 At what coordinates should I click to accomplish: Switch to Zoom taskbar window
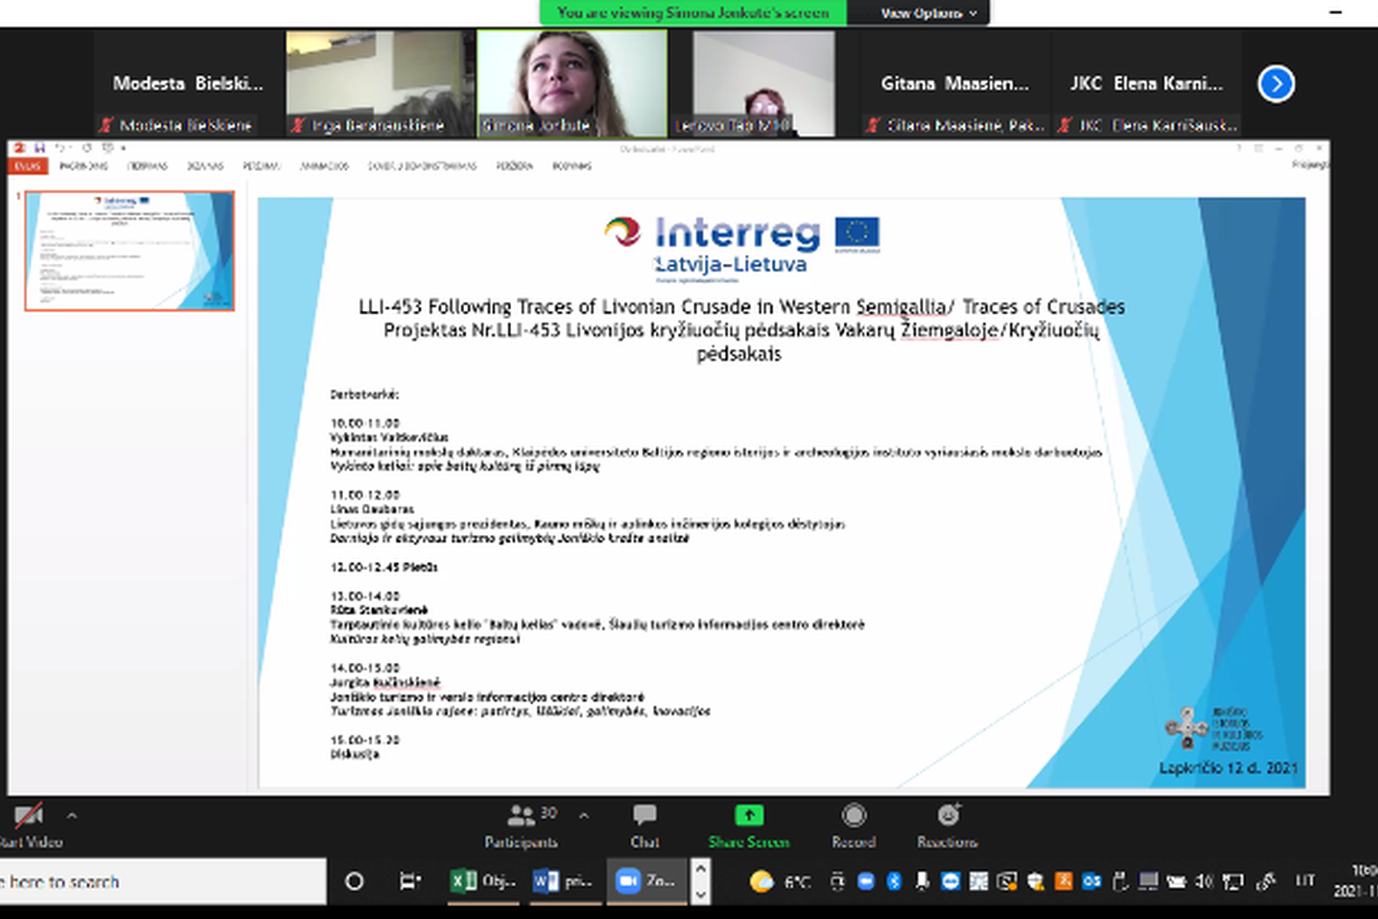click(x=647, y=882)
